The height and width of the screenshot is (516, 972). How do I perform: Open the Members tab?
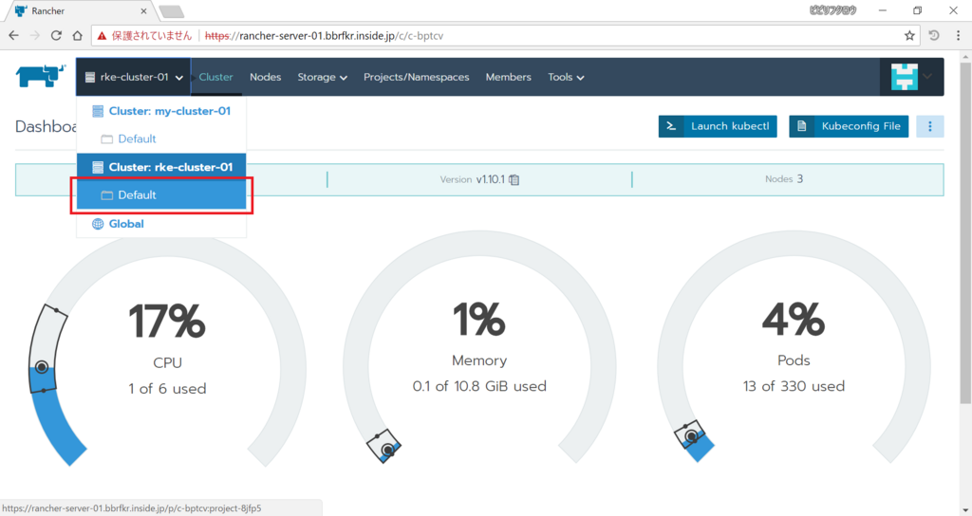pos(509,78)
